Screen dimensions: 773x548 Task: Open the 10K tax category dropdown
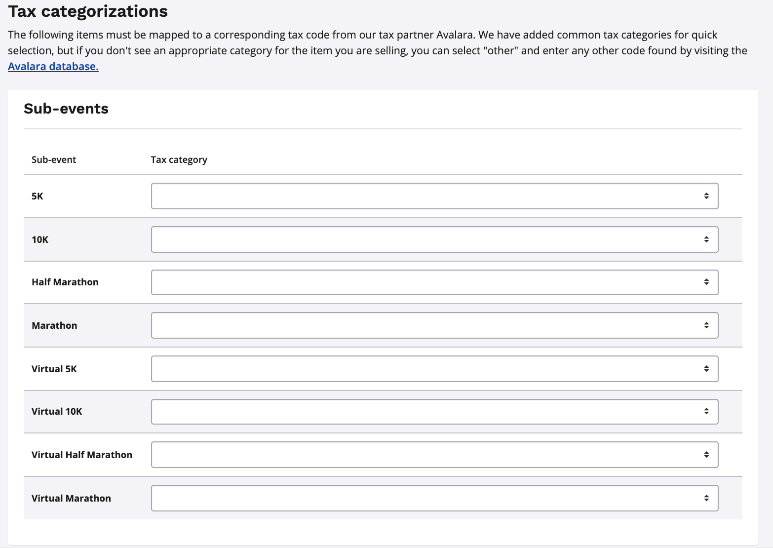pyautogui.click(x=434, y=239)
